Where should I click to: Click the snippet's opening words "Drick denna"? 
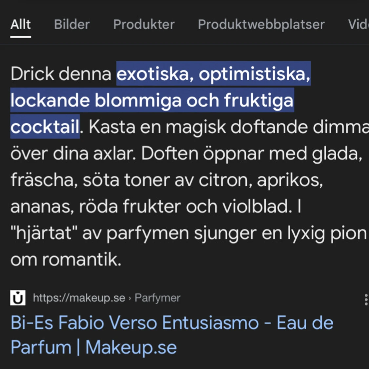click(x=61, y=74)
